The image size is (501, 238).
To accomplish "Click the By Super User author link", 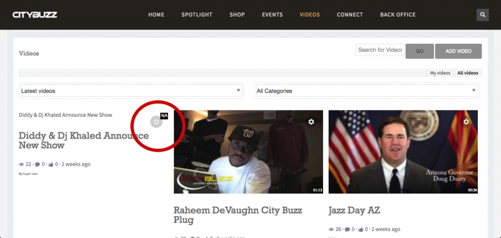I will (x=28, y=174).
